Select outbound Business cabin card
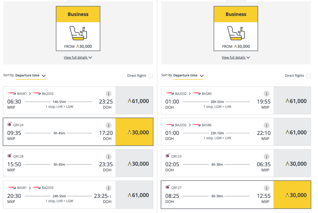 78,28
